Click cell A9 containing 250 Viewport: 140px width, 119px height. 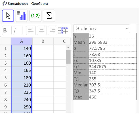click(21, 107)
